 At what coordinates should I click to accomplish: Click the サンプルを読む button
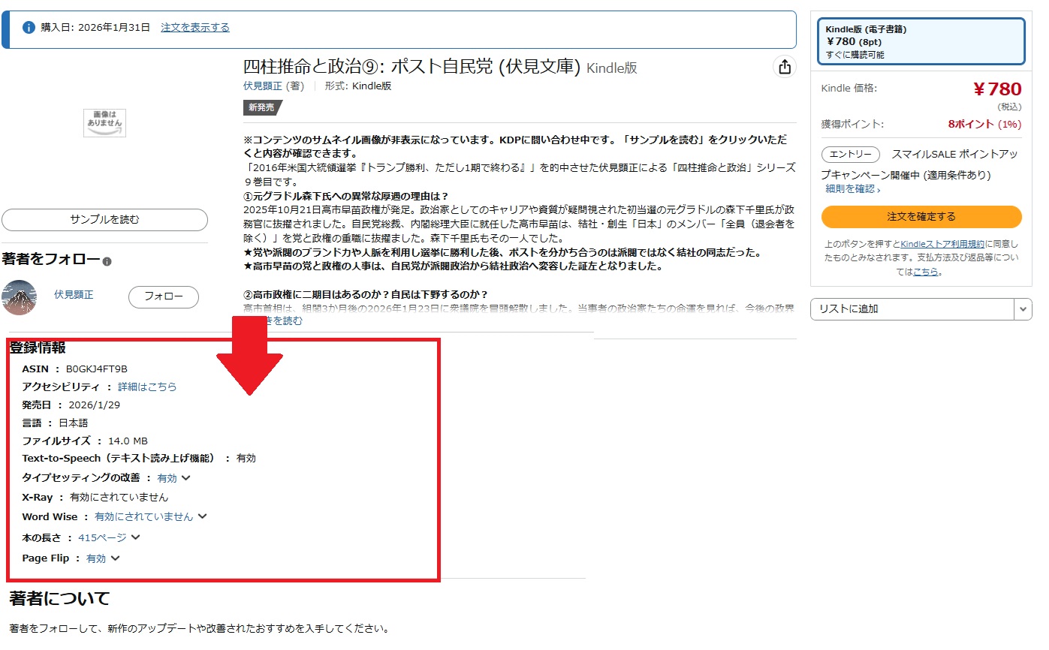pos(104,220)
